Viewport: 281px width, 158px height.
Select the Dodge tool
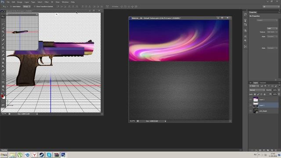tap(3, 66)
